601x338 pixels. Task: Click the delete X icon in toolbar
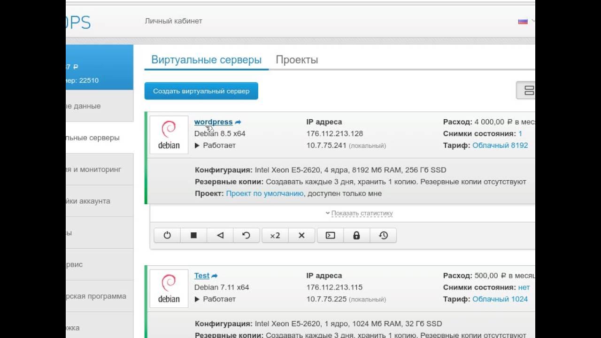301,236
